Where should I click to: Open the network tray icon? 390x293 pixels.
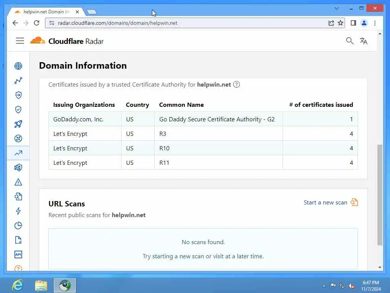click(342, 286)
